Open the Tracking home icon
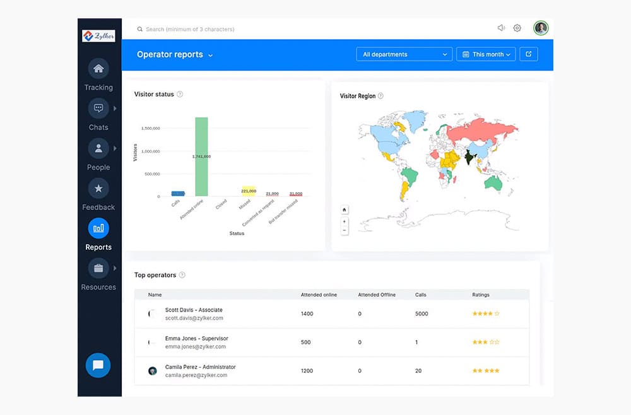The width and height of the screenshot is (631, 415). click(98, 69)
